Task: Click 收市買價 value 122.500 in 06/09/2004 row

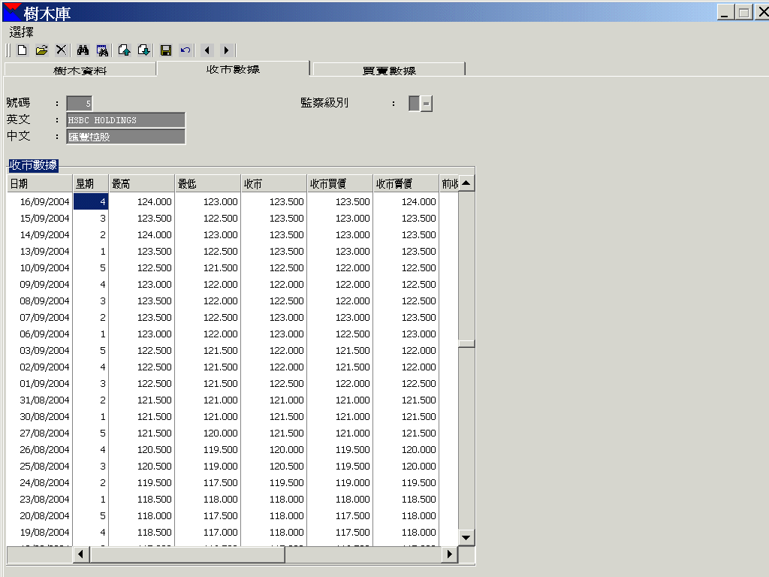Action: point(340,334)
